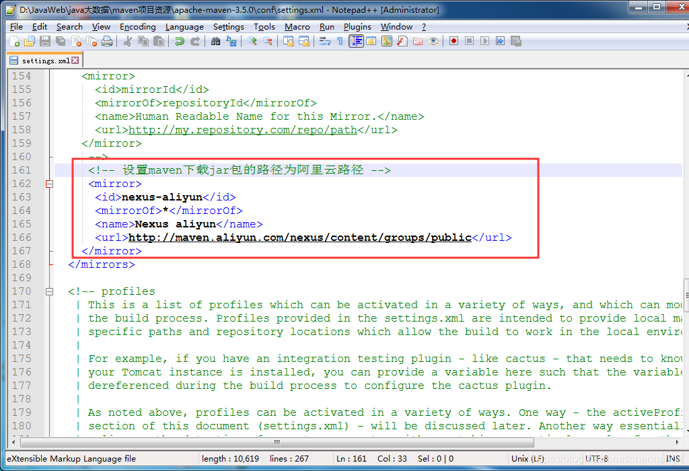Image resolution: width=689 pixels, height=471 pixels.
Task: Click the horizontal scrollbar left arrow
Action: tap(13, 443)
